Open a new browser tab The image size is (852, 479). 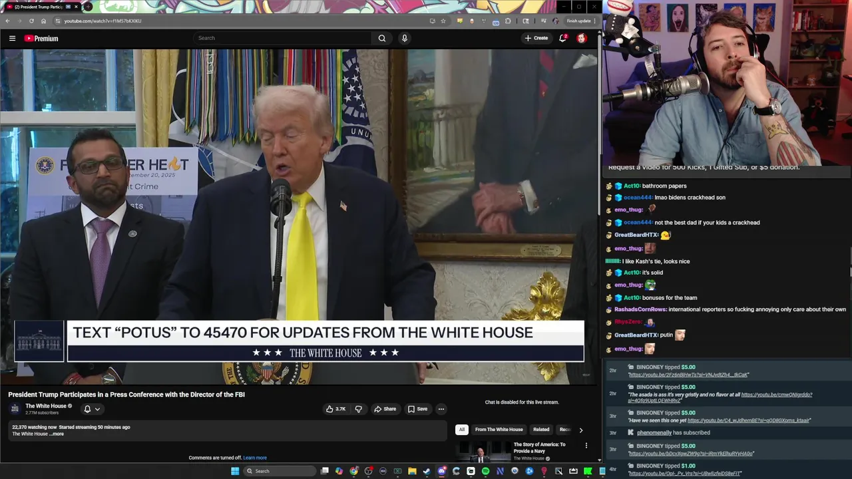(x=88, y=7)
